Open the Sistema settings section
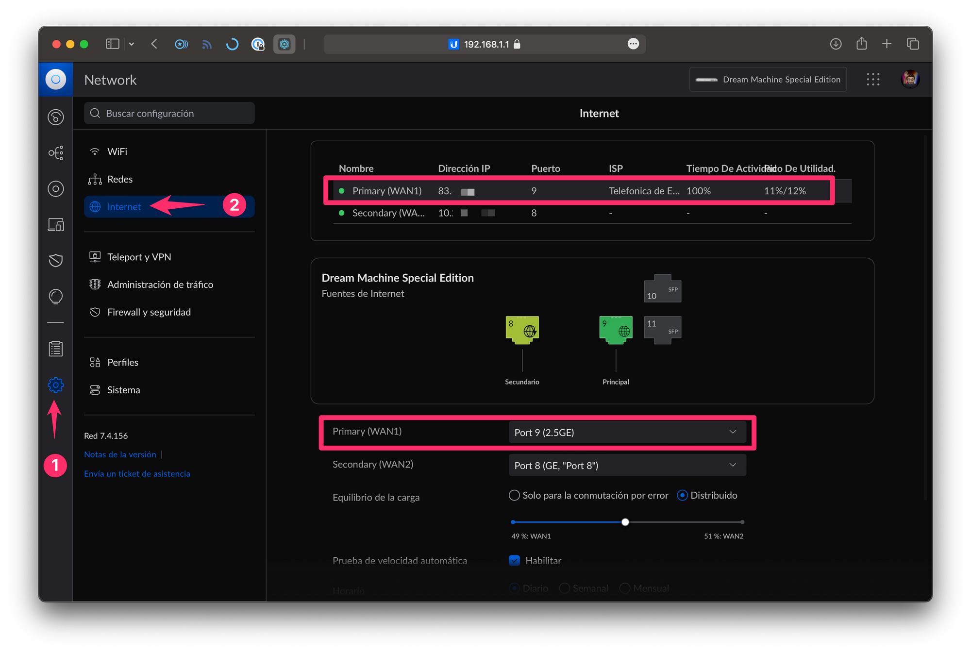This screenshot has width=971, height=653. pos(169,390)
